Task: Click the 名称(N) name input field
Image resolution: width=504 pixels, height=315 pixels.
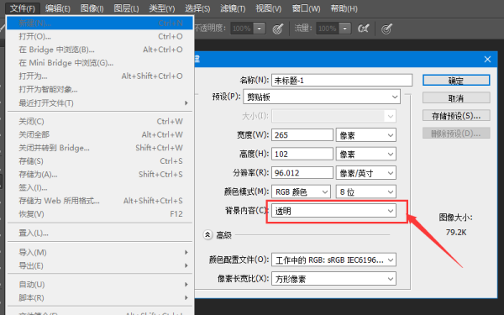Action: 342,80
